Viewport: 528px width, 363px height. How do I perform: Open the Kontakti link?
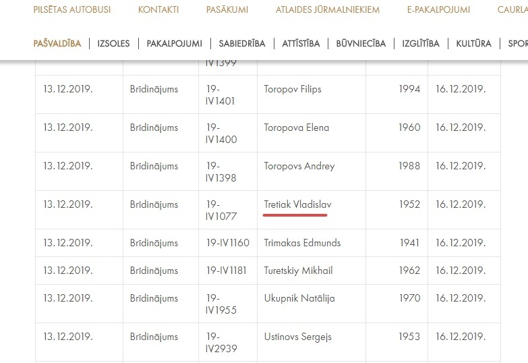158,9
